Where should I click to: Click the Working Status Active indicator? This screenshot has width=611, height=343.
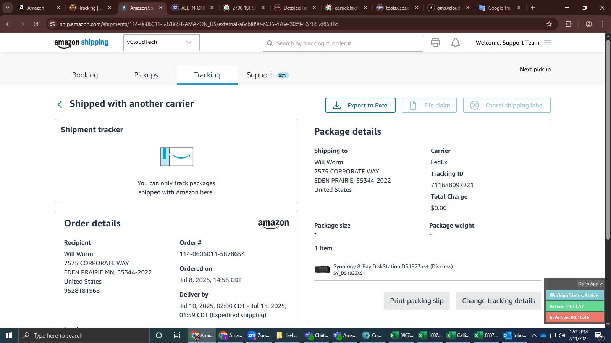click(574, 295)
